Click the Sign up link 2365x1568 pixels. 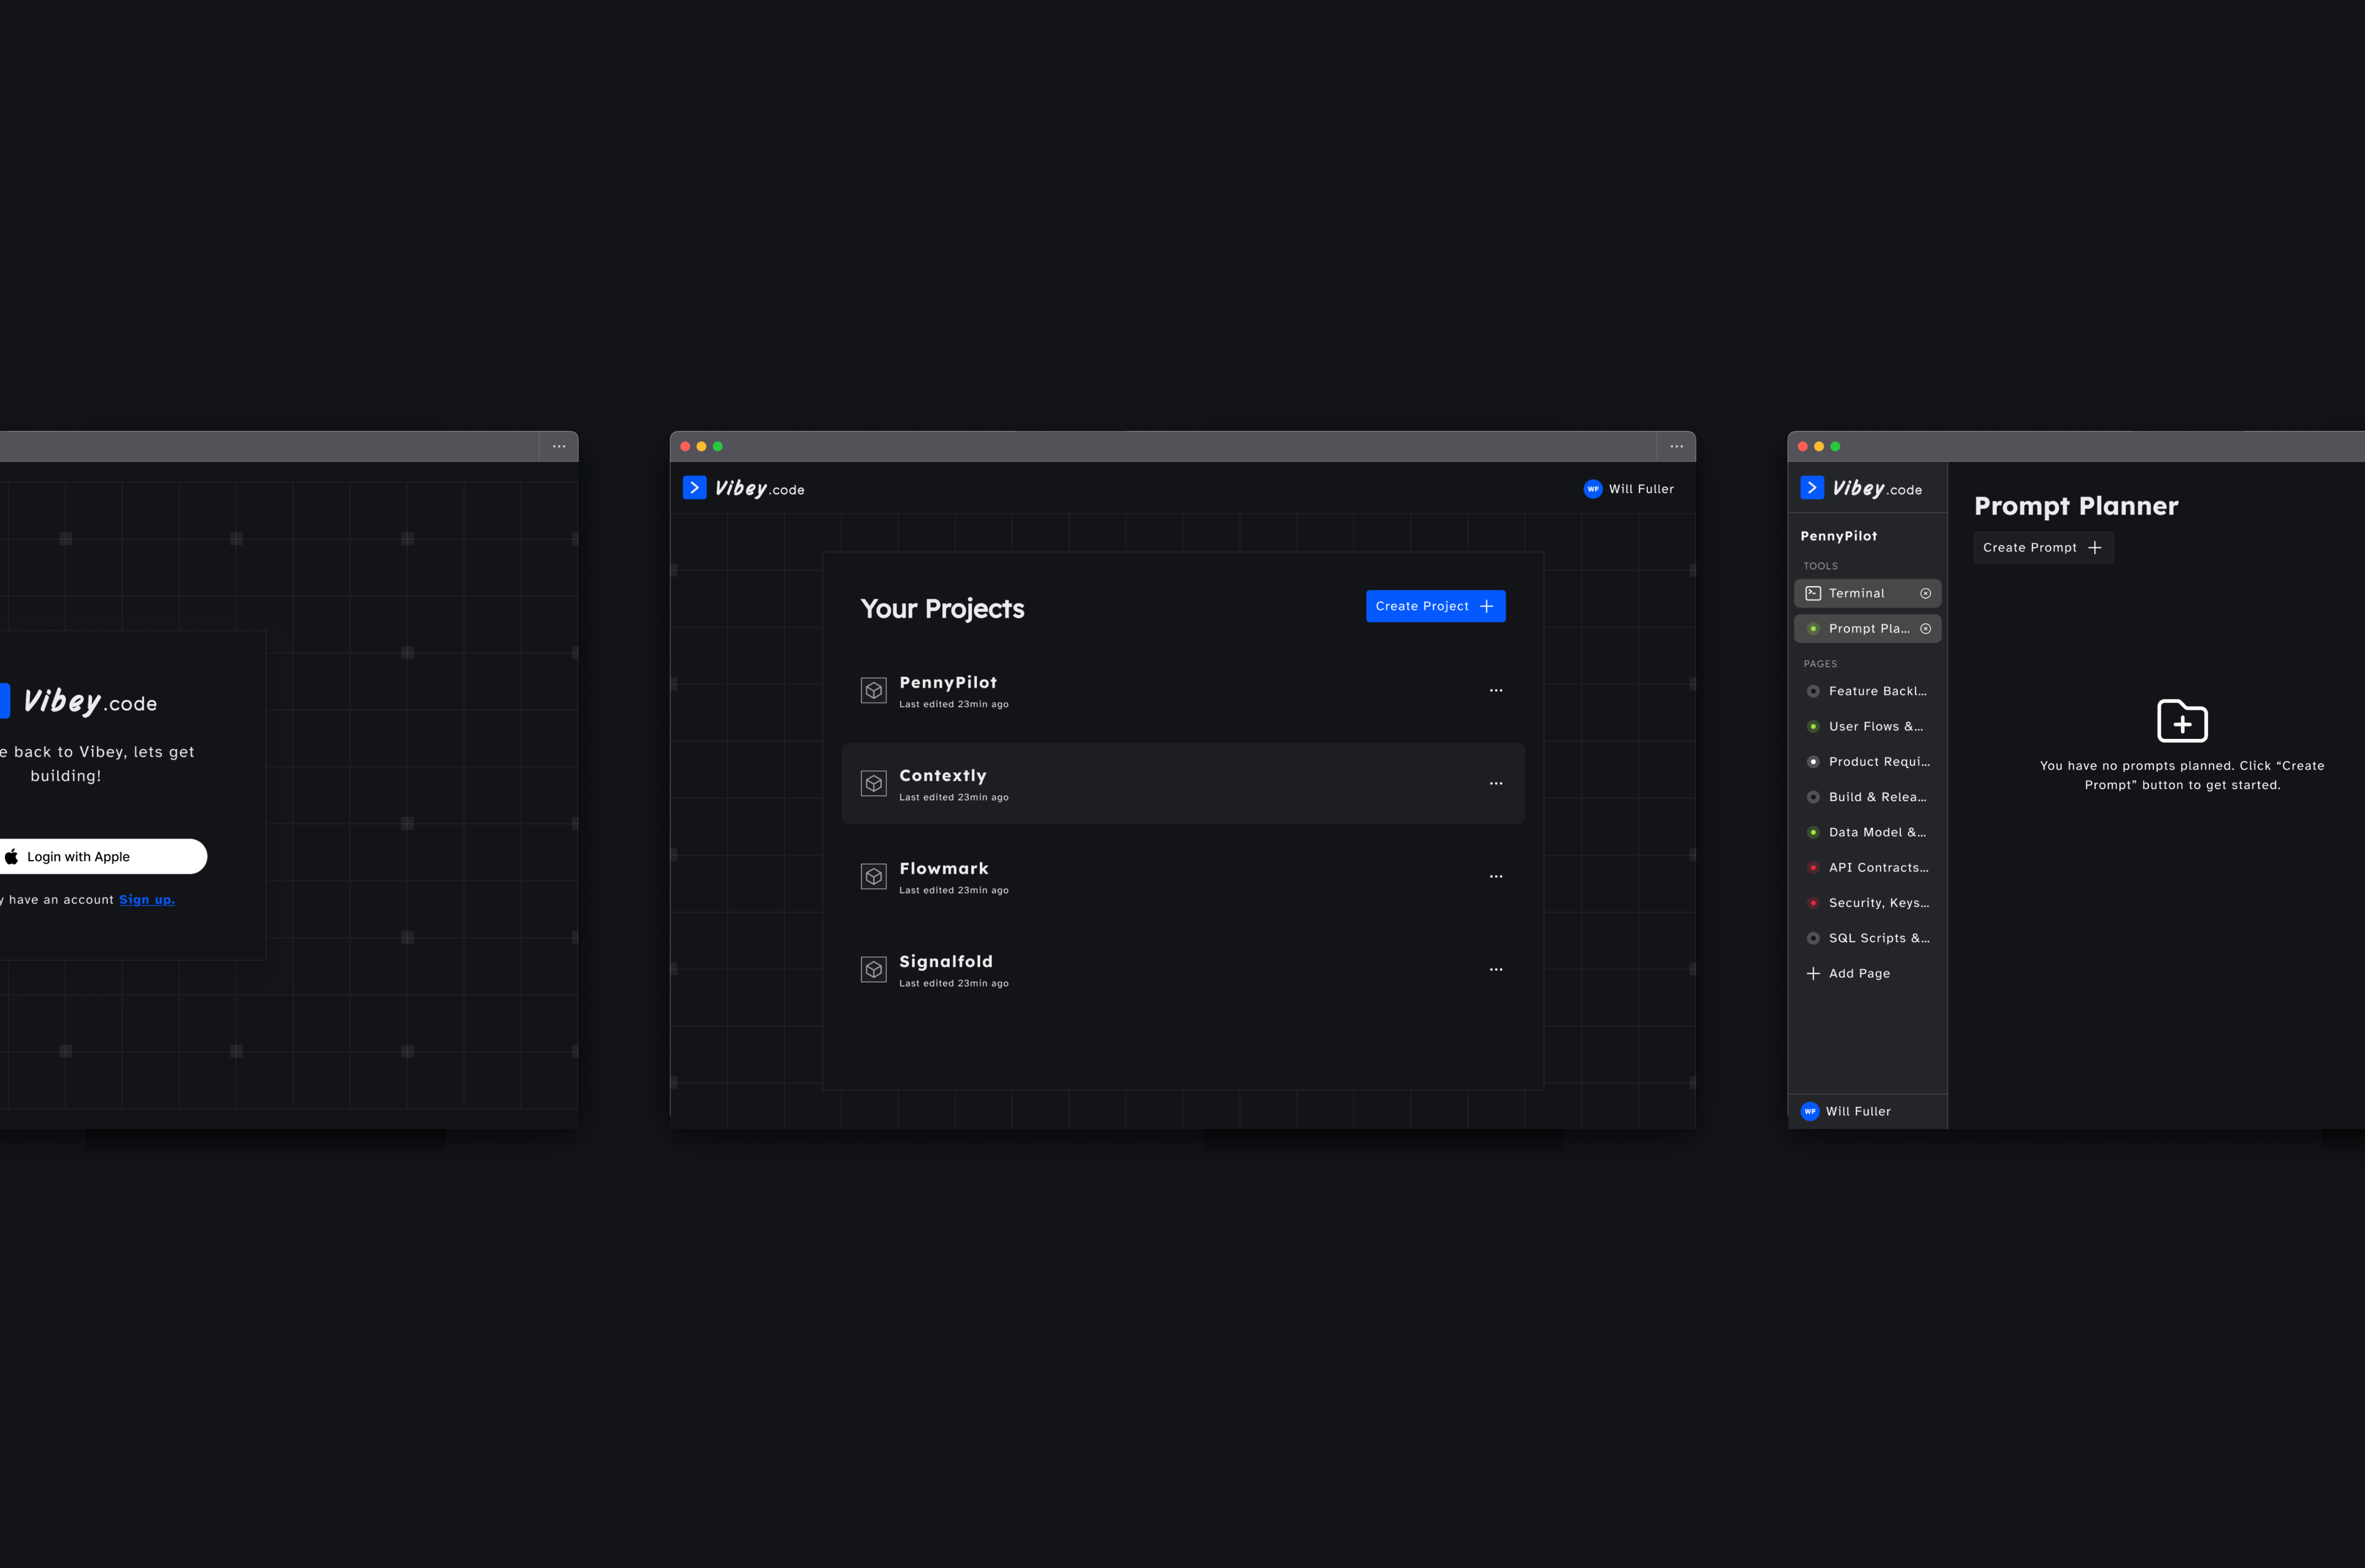point(147,900)
